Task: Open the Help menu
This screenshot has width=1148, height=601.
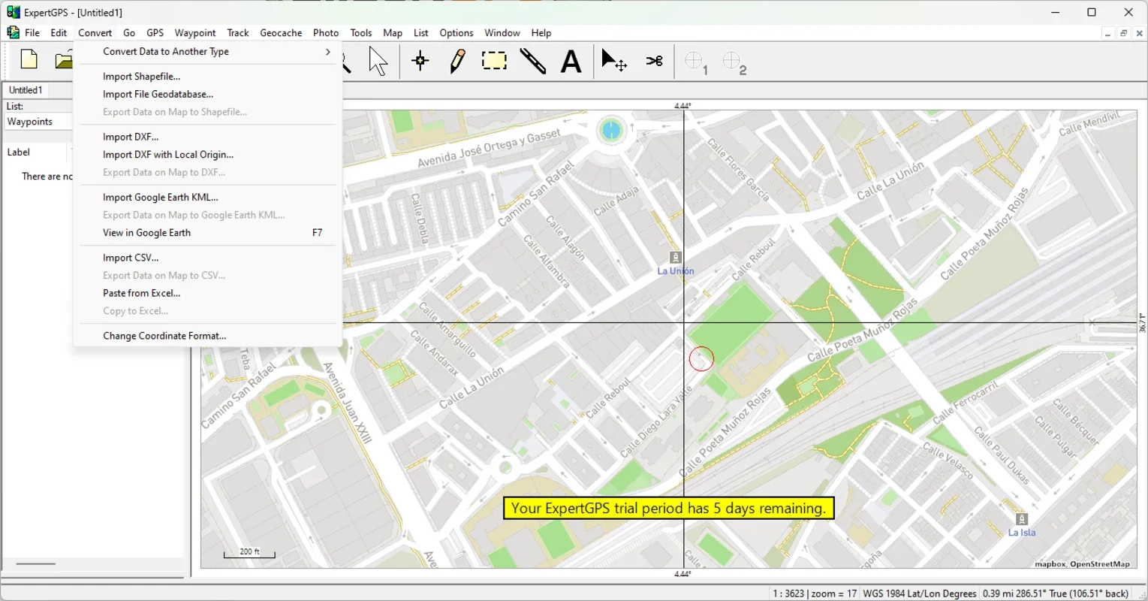Action: click(541, 33)
